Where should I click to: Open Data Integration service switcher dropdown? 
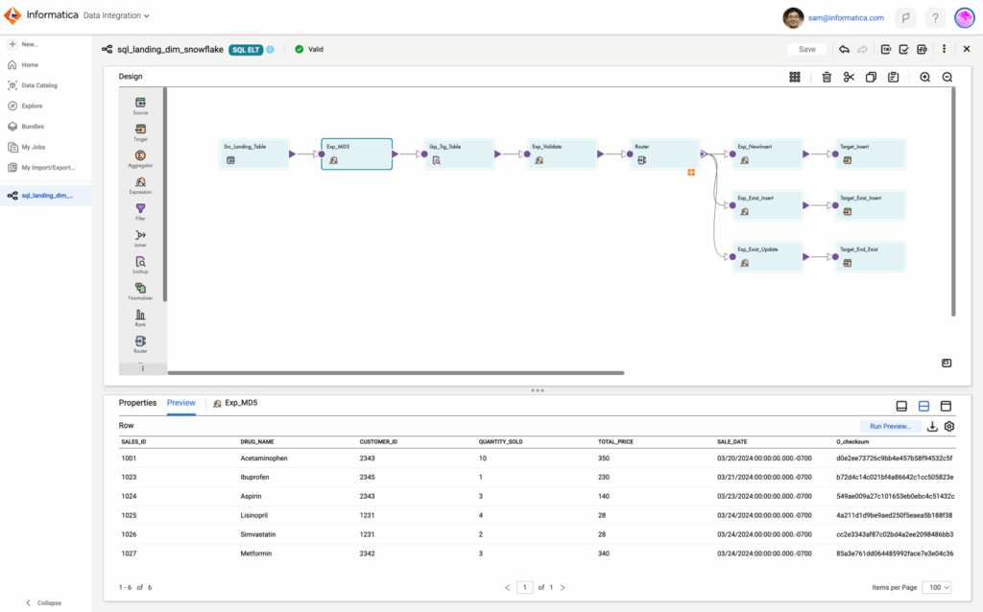(x=116, y=15)
